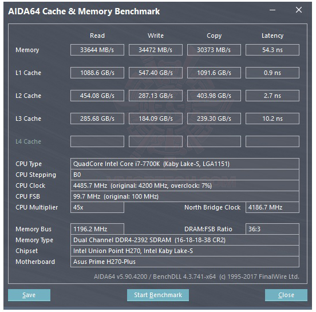The image size is (316, 312).
Task: Click CPU Stepping value B0
Action: [185, 175]
